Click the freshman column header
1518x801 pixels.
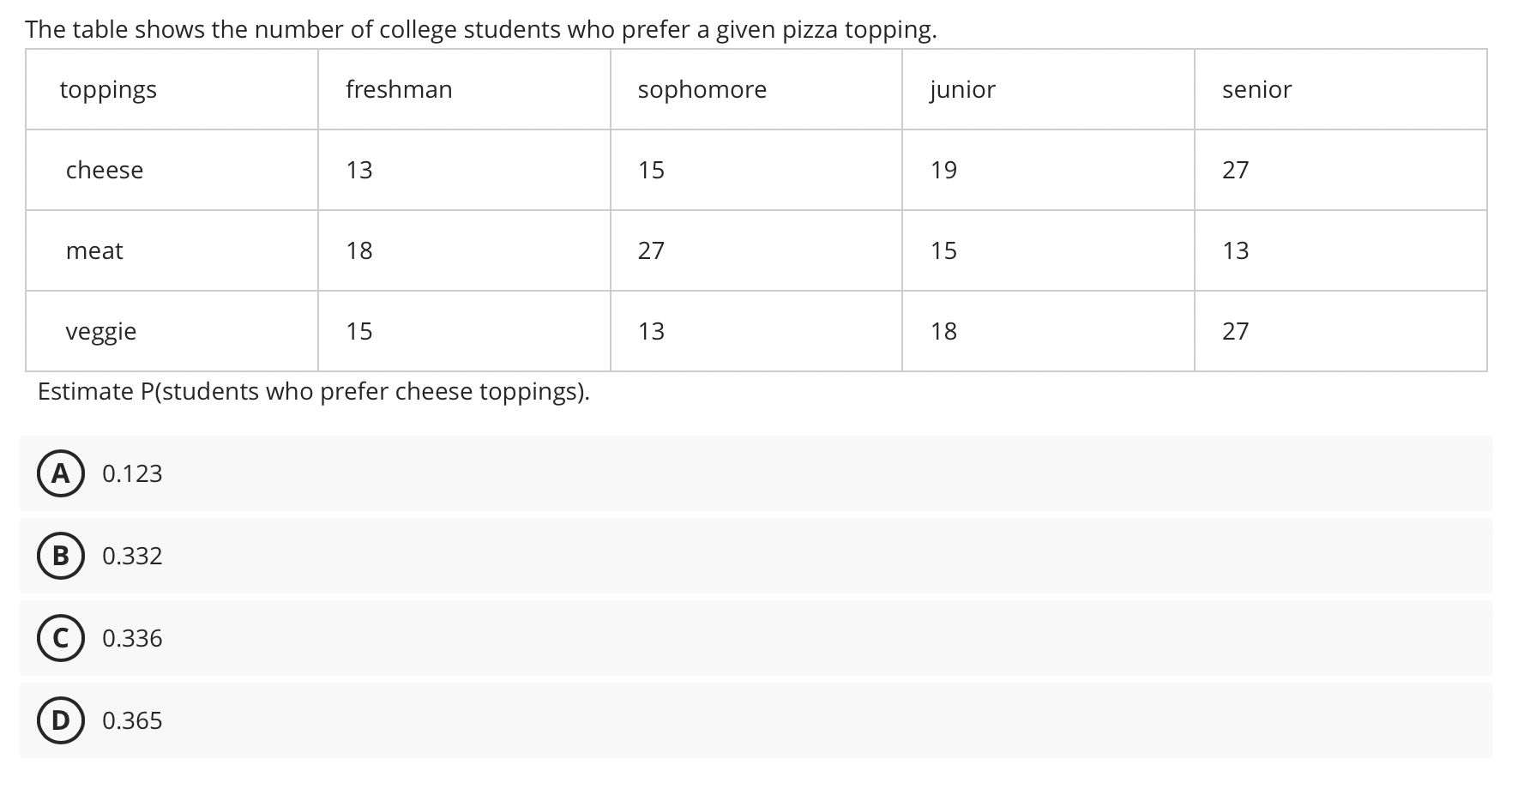(x=398, y=89)
